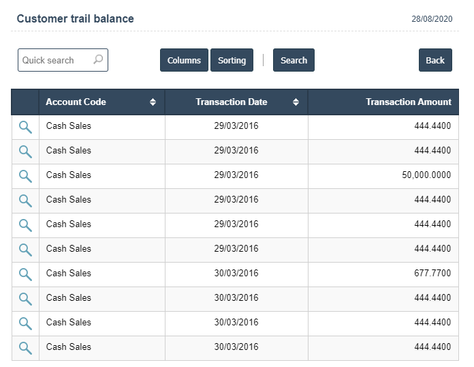Click the magnifying glass inside Quick search box
This screenshot has width=474, height=367.
point(98,60)
